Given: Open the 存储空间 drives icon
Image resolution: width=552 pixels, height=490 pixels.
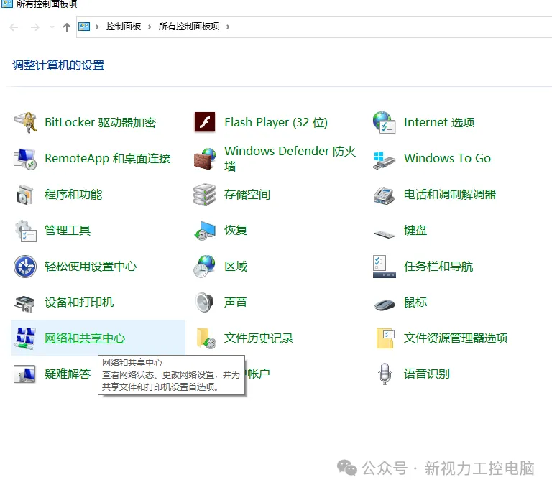Looking at the screenshot, I should coord(205,194).
